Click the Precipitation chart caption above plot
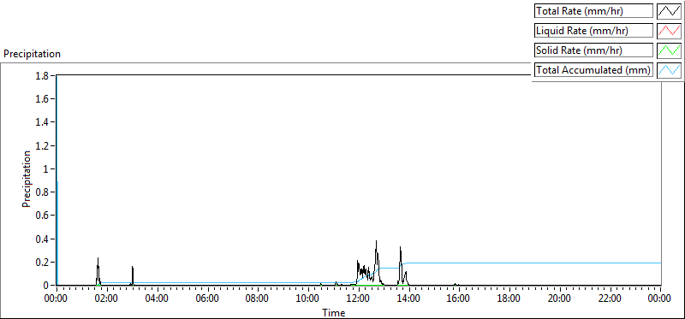 [x=32, y=54]
